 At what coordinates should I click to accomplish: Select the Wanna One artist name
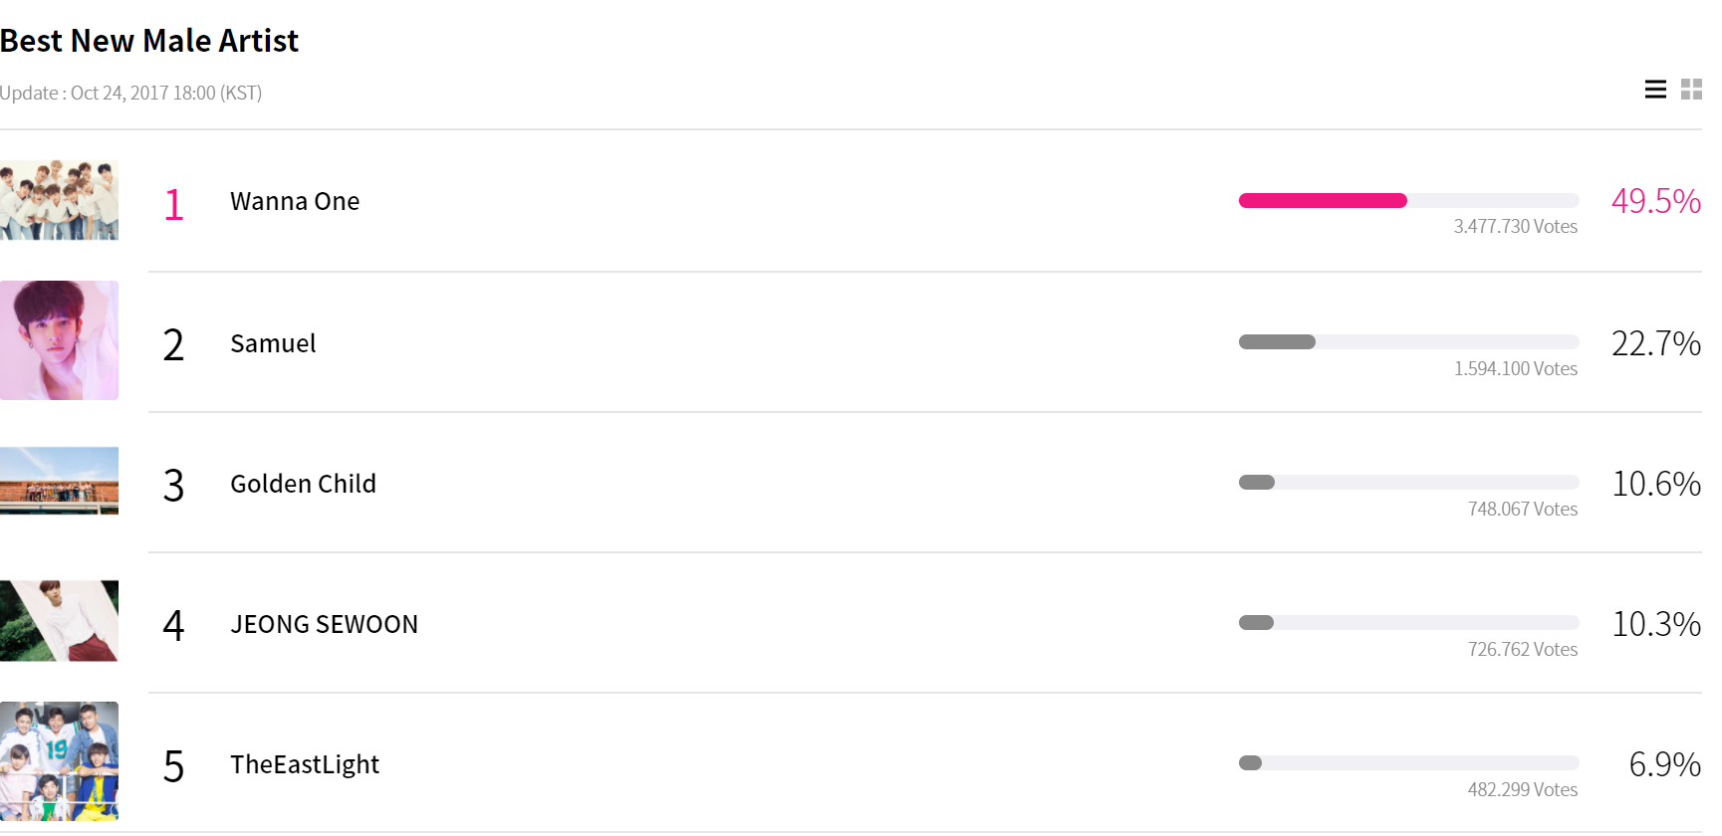[x=295, y=202]
